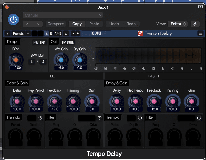
Task: Click the Redo button
Action: (x=131, y=24)
